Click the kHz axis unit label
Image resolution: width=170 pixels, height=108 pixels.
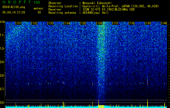click(2, 22)
